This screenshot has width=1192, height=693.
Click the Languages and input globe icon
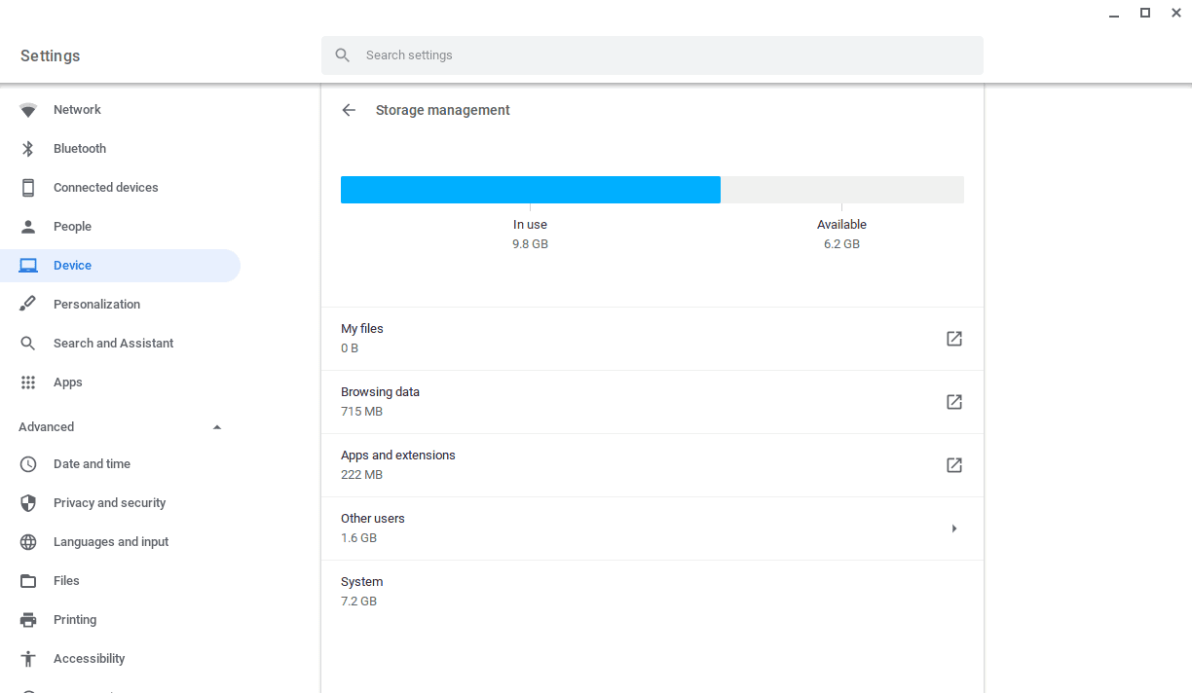click(x=28, y=542)
